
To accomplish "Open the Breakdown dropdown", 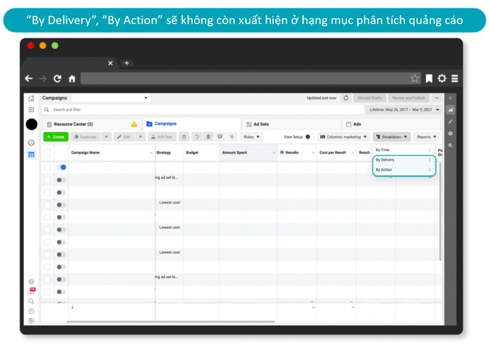I will (x=392, y=137).
